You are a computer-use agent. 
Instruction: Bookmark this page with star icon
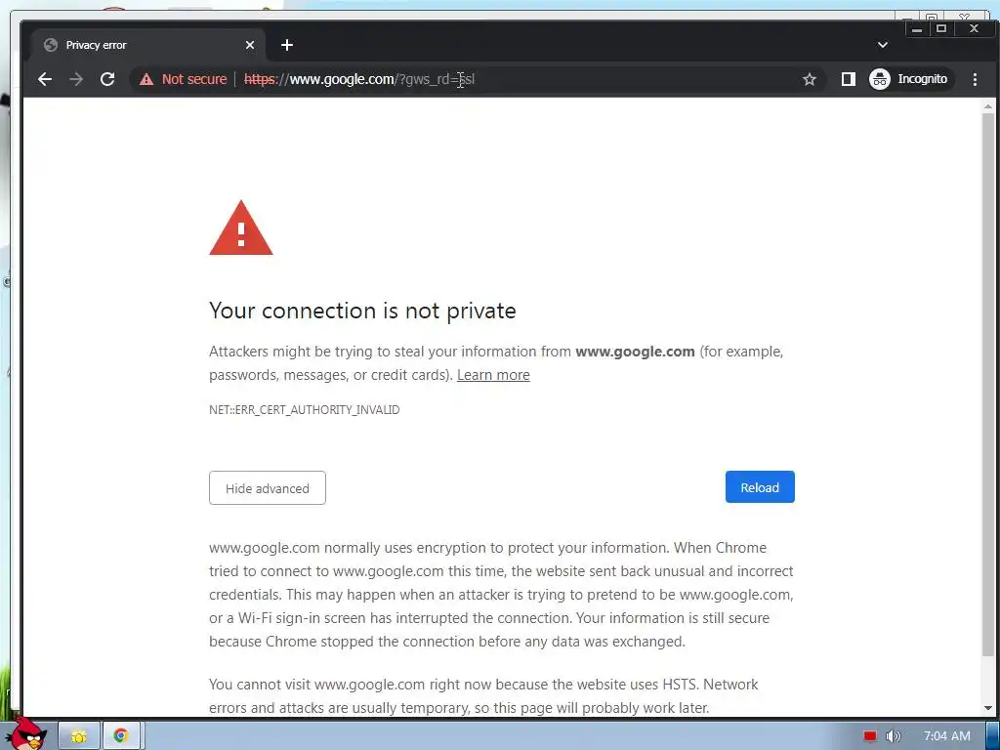(x=810, y=79)
